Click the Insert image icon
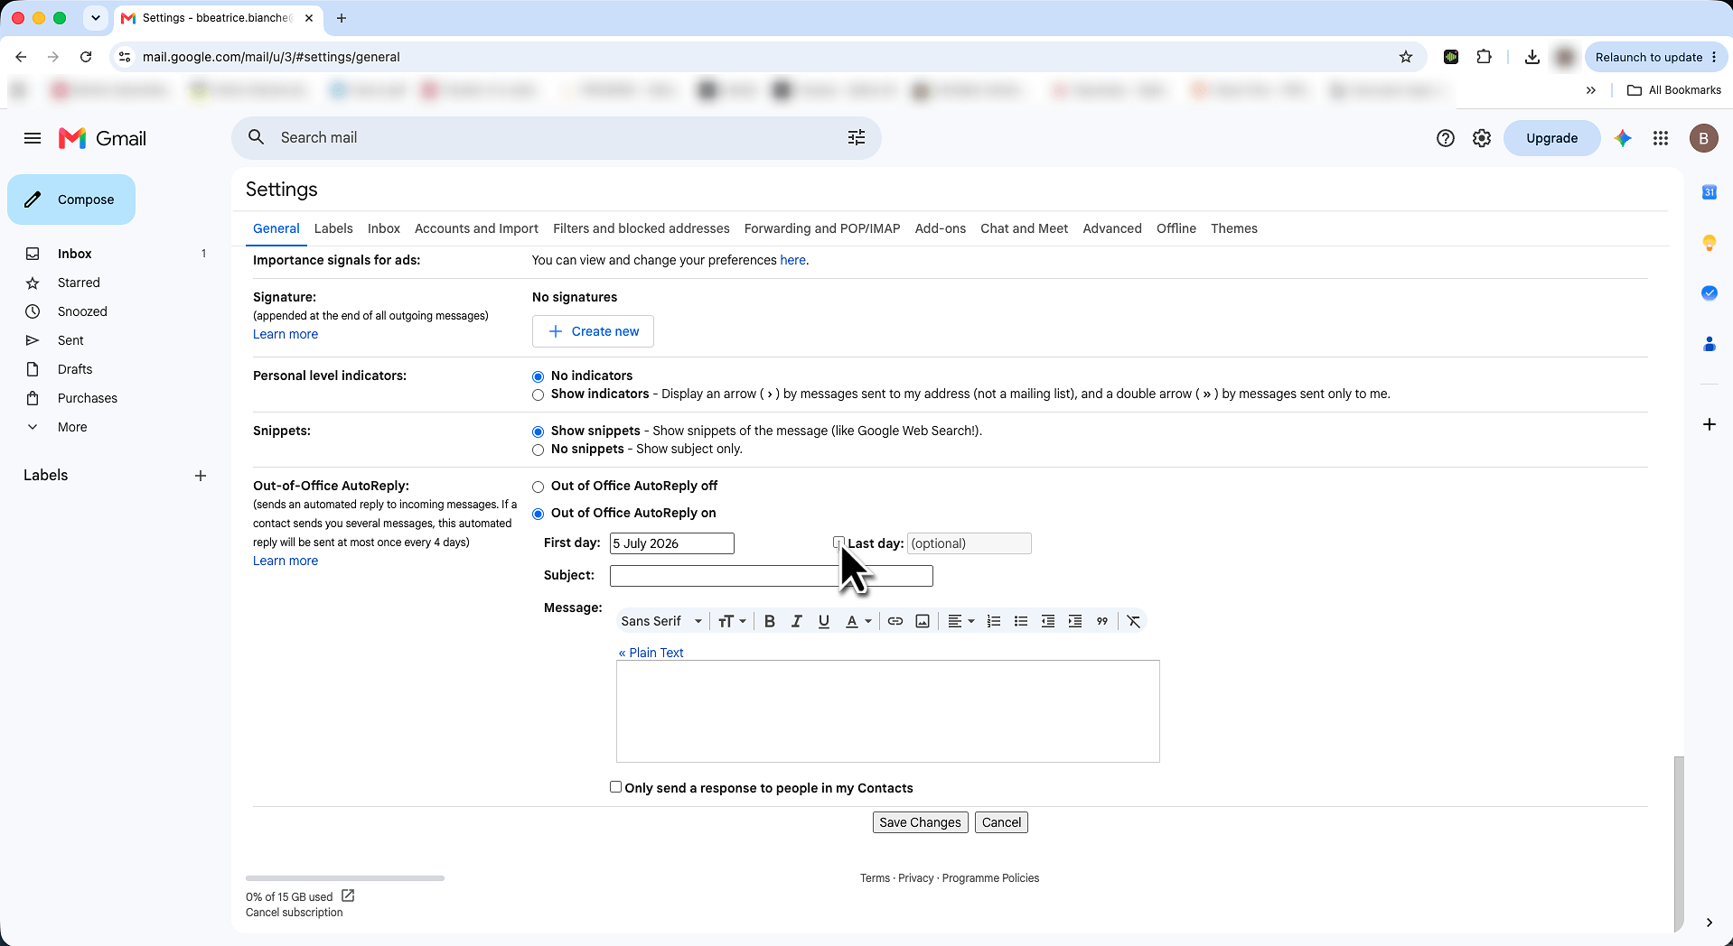 click(923, 621)
